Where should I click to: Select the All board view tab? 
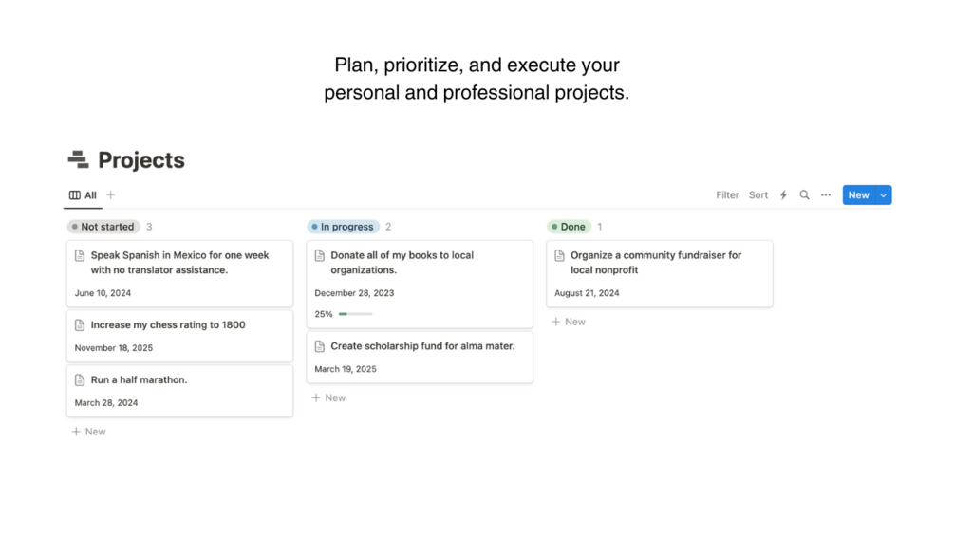83,195
